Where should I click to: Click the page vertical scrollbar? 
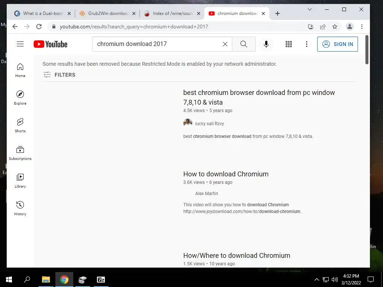(367, 50)
